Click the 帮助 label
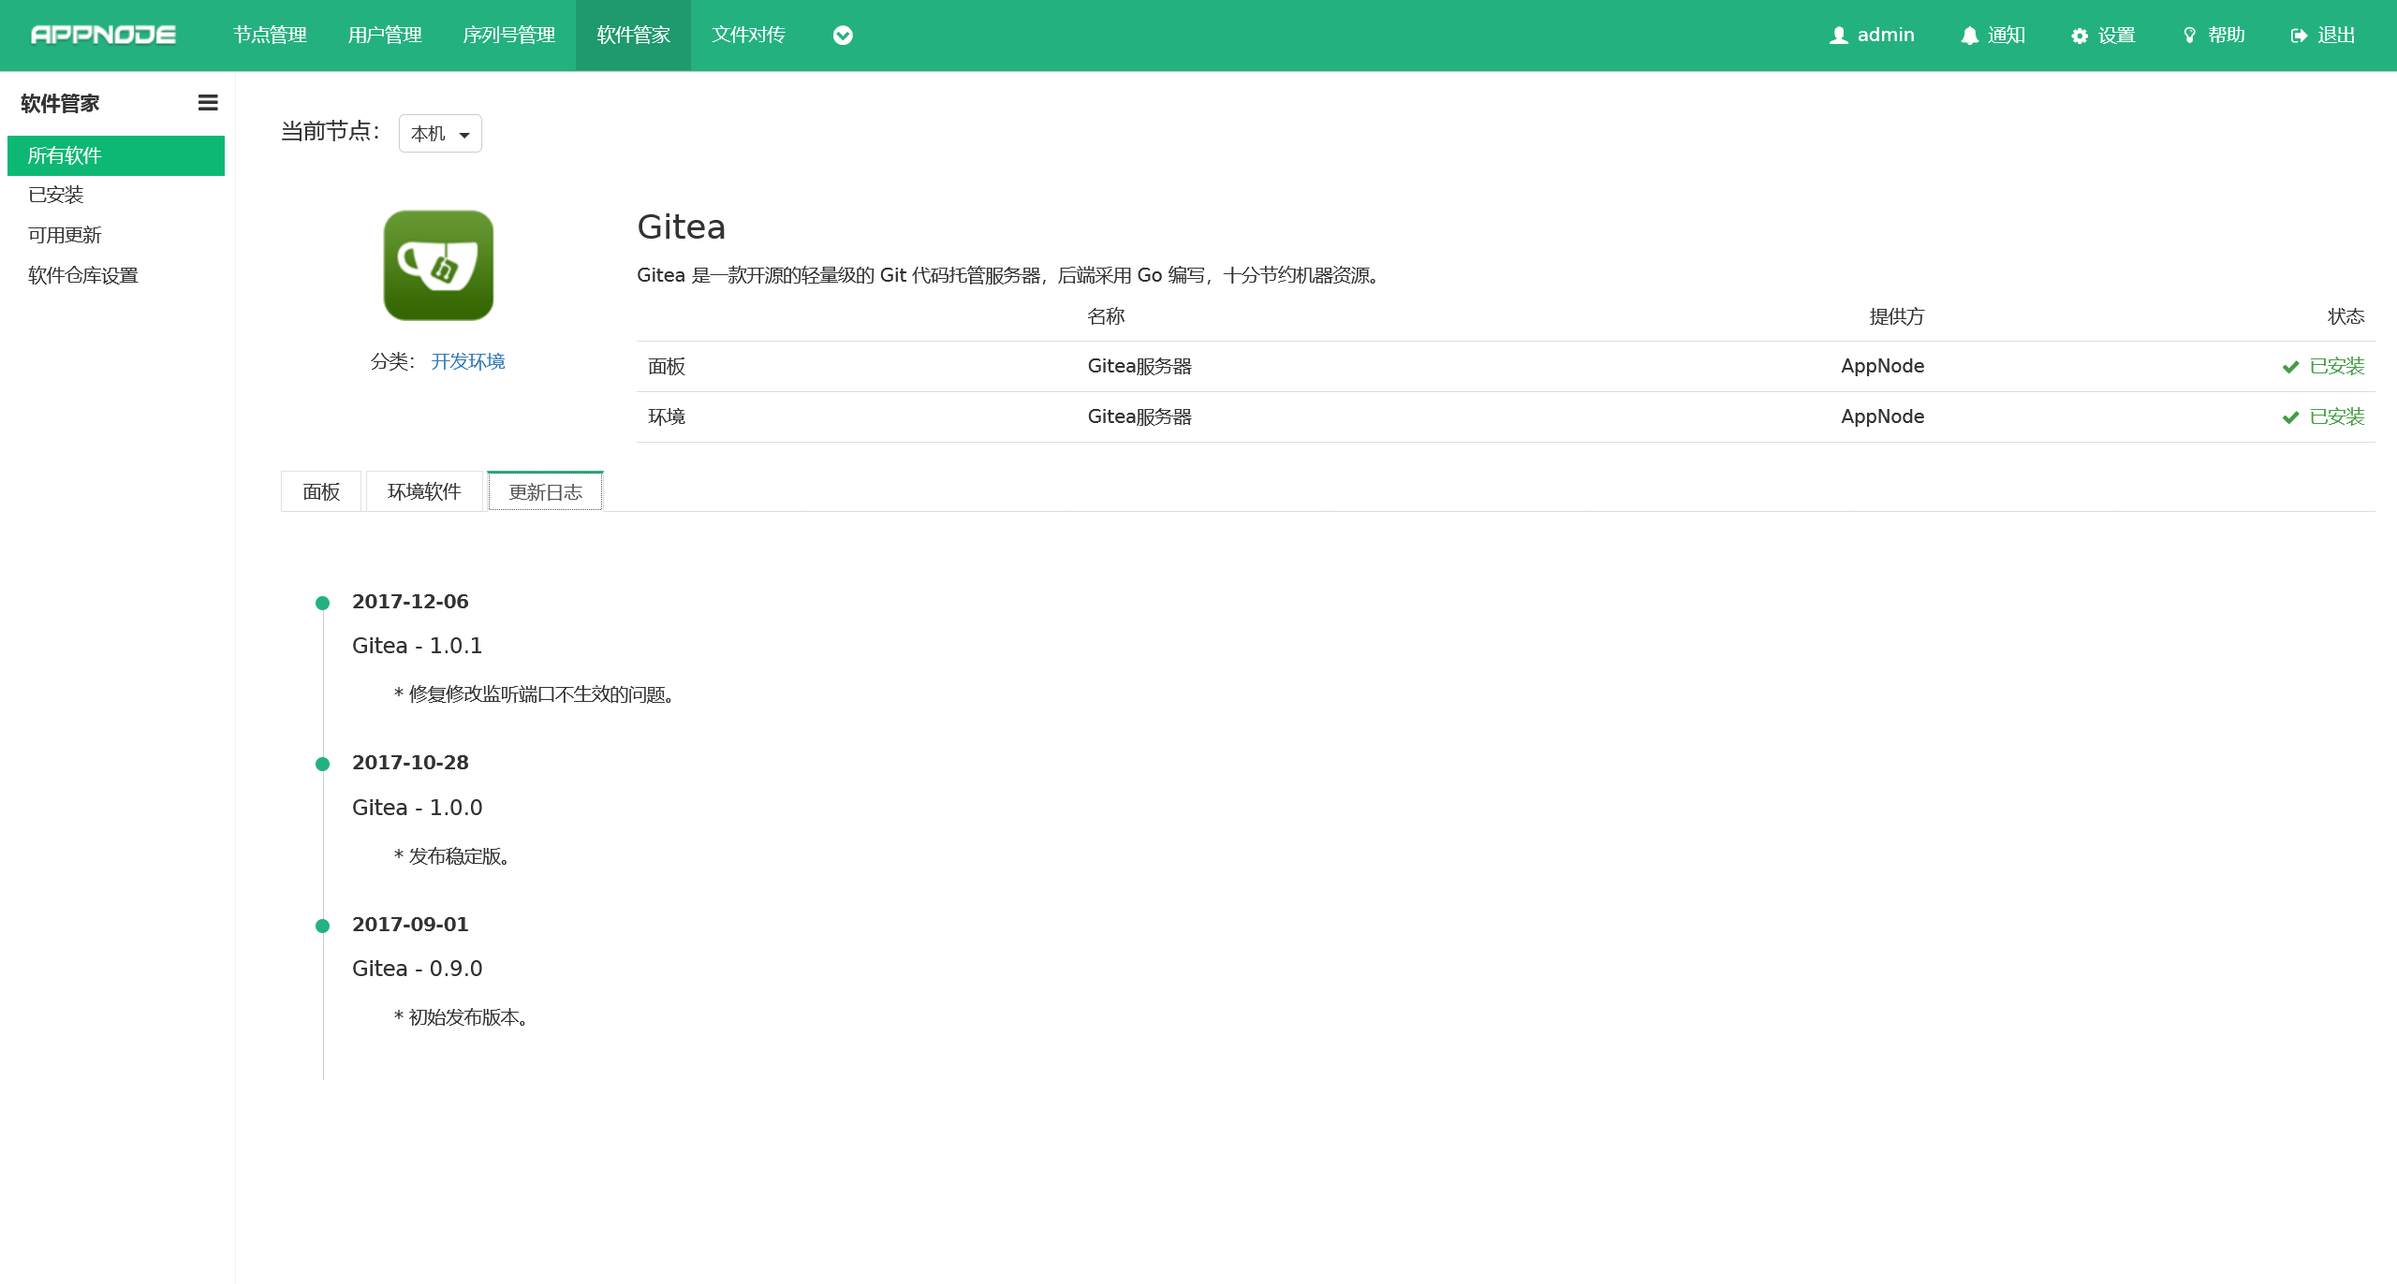This screenshot has height=1284, width=2397. coord(2227,35)
